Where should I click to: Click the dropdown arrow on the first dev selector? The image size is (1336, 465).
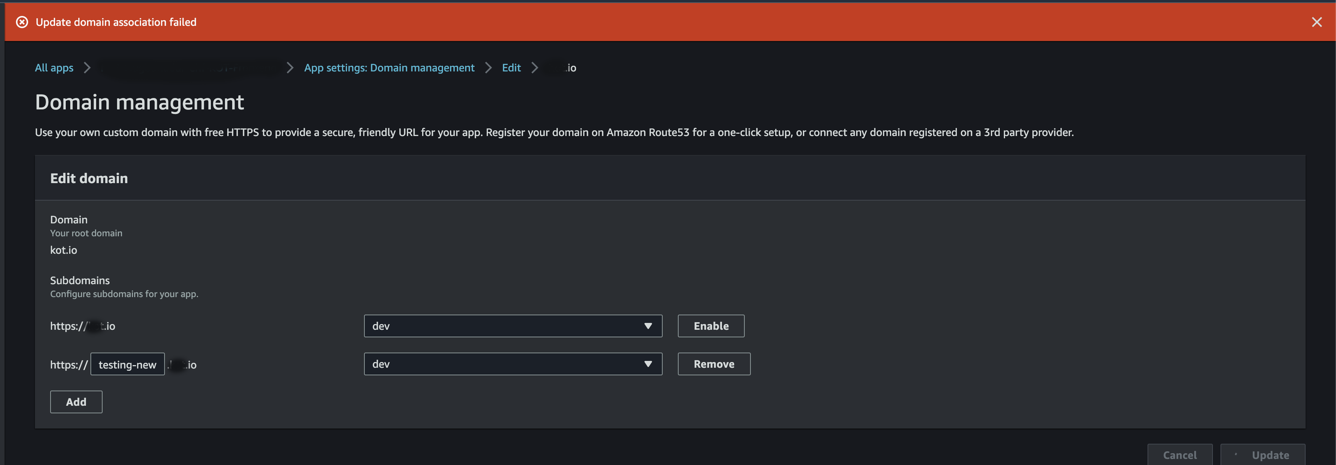(648, 326)
